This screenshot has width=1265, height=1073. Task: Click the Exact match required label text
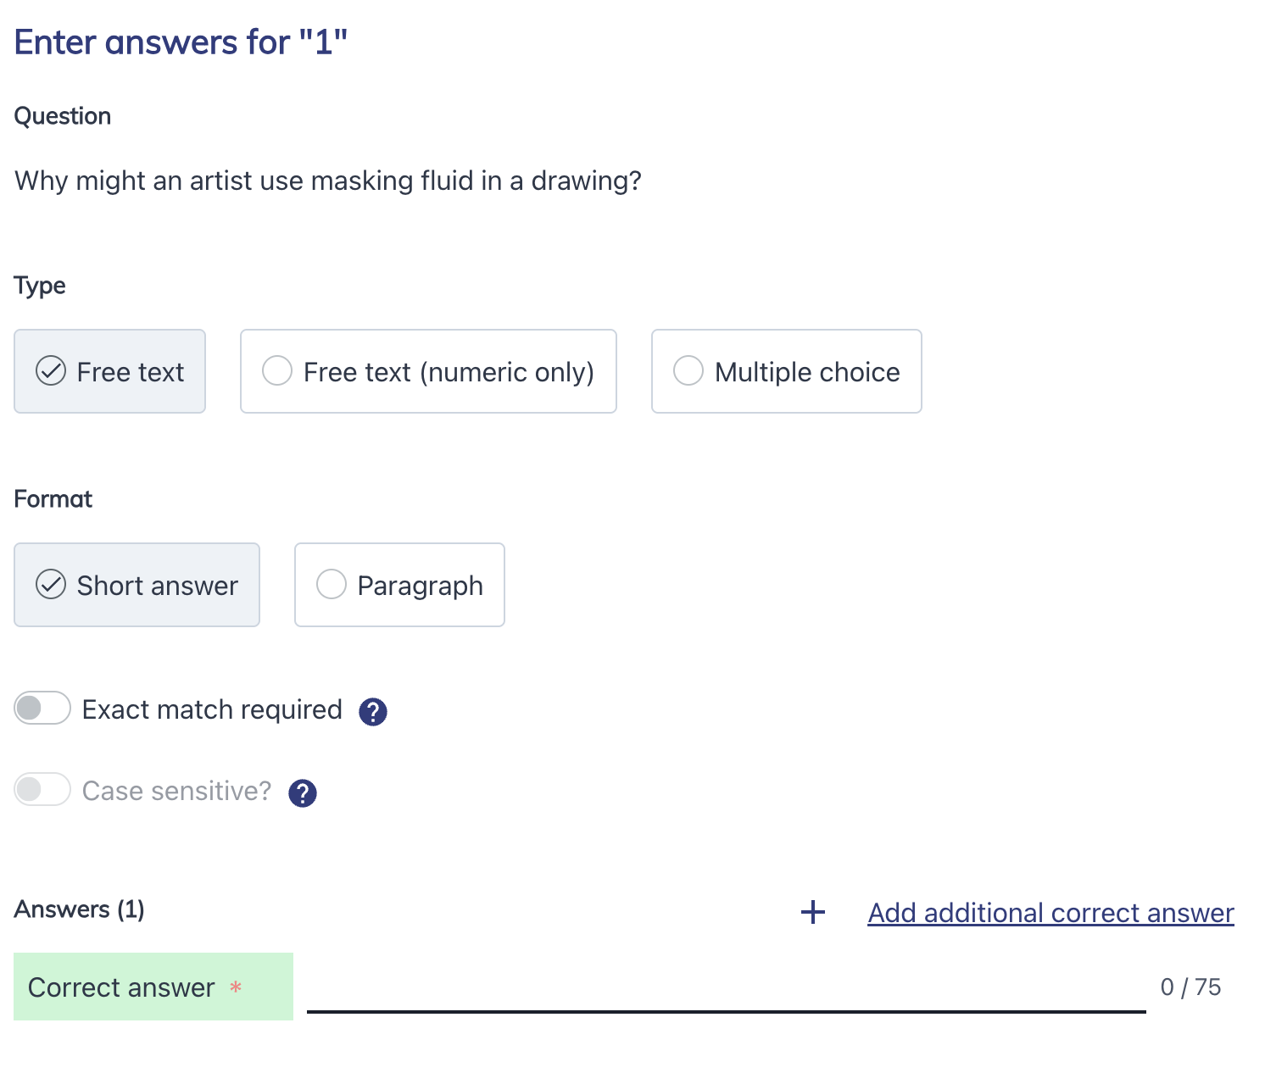click(212, 709)
